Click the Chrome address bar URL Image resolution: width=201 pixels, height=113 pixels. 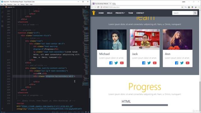(x=111, y=7)
